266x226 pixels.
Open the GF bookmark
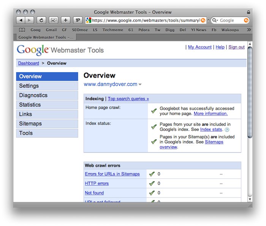[x=64, y=30]
